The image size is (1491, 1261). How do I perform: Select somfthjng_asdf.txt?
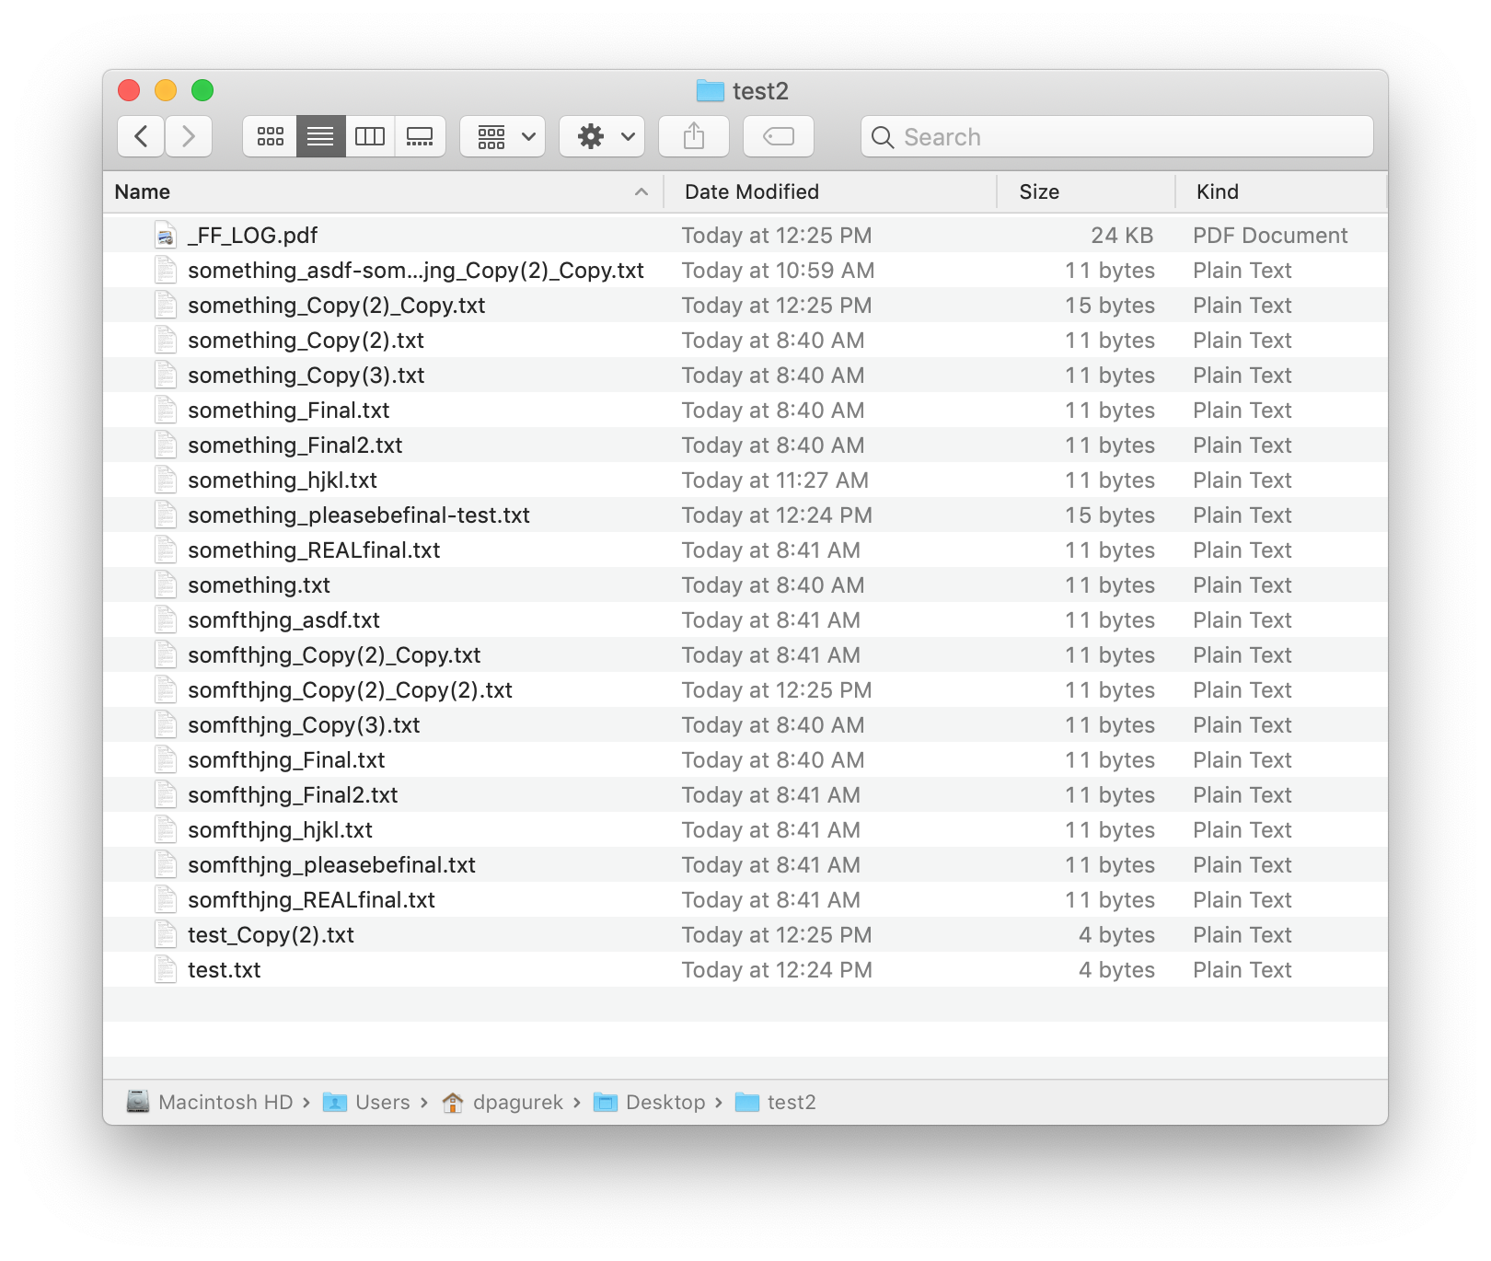(283, 620)
